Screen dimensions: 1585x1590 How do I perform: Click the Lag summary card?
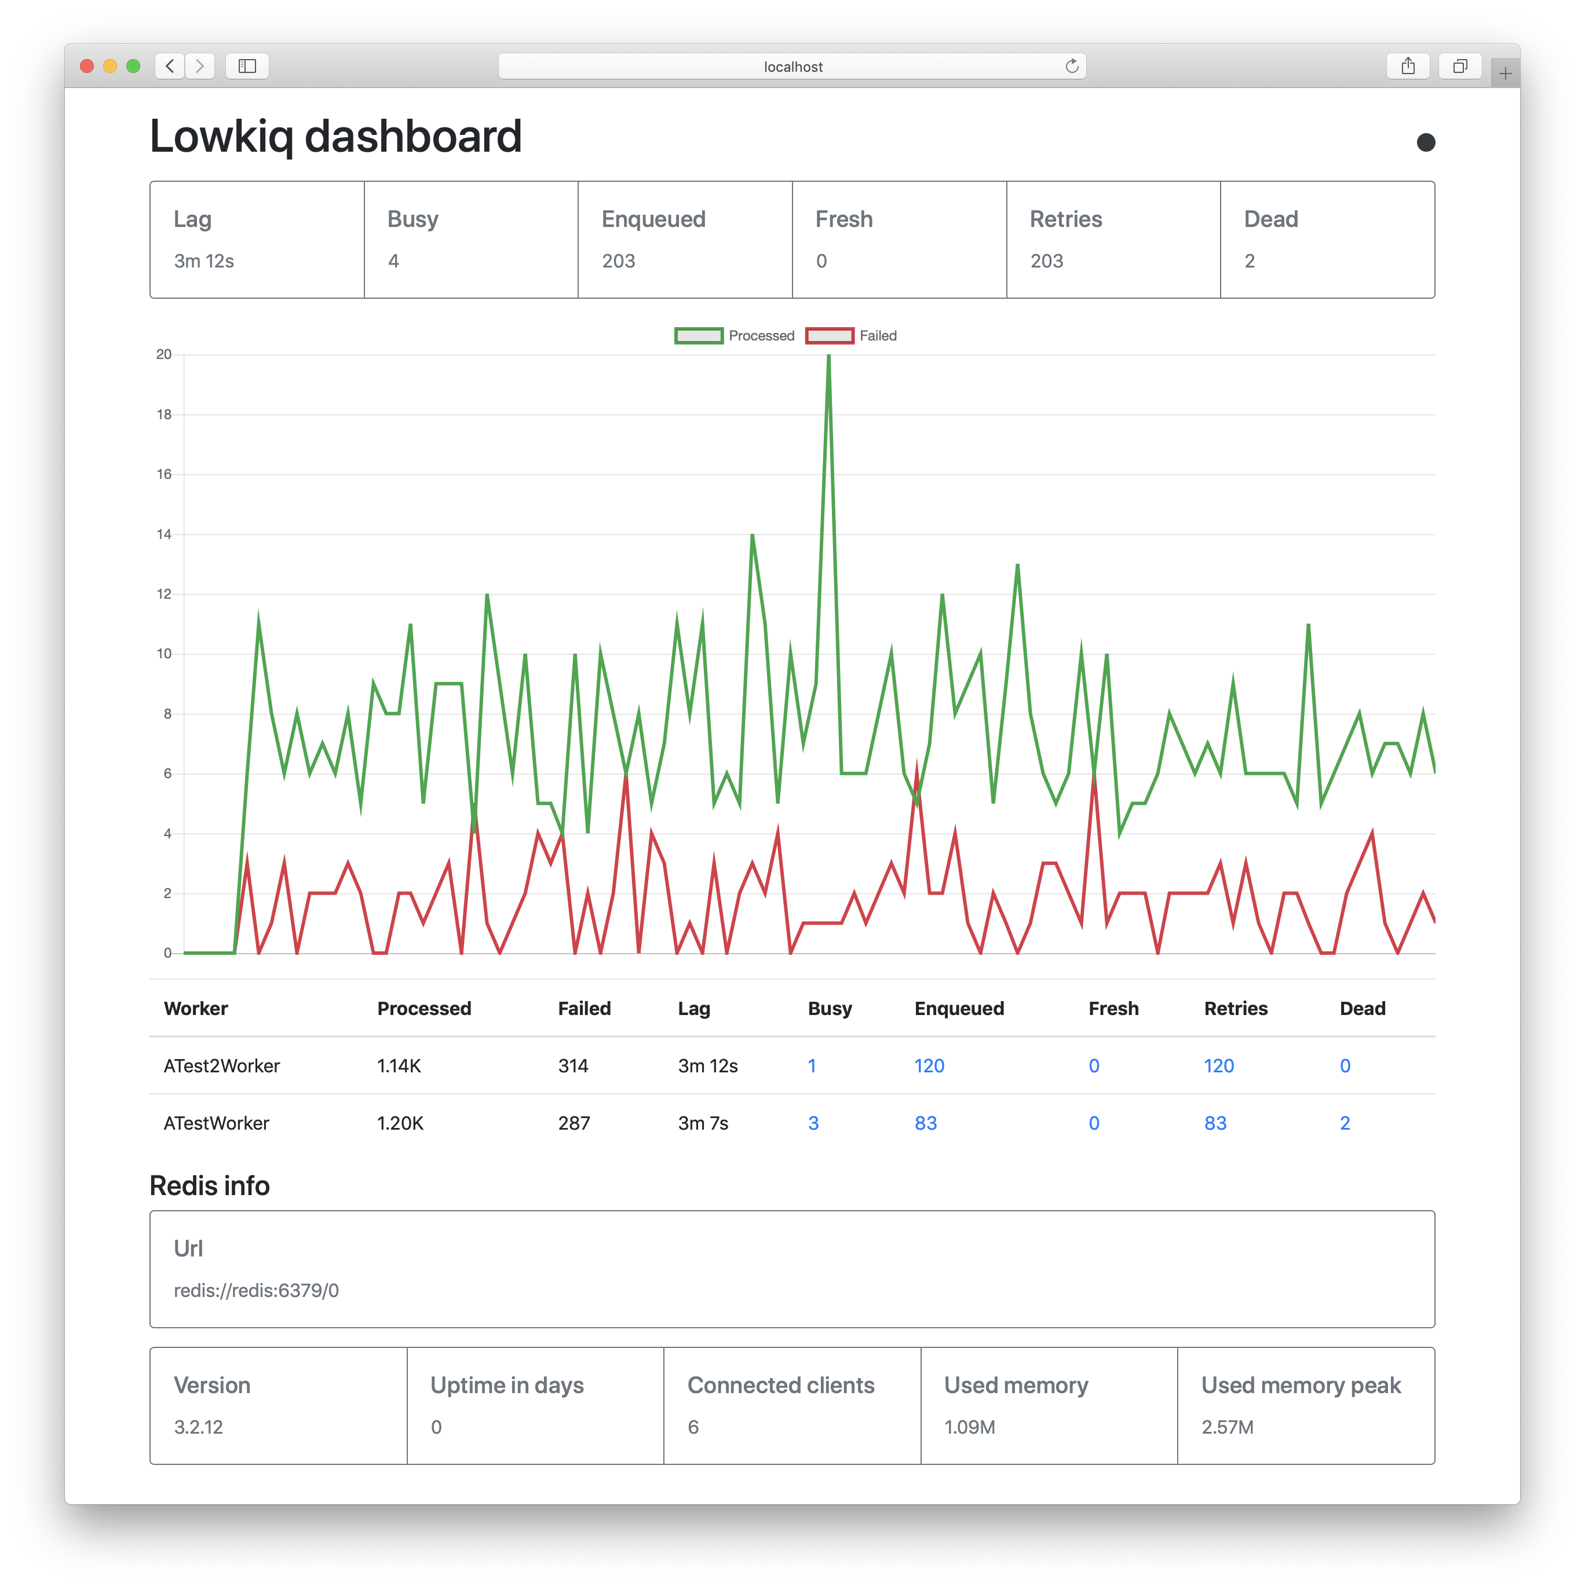(x=257, y=240)
